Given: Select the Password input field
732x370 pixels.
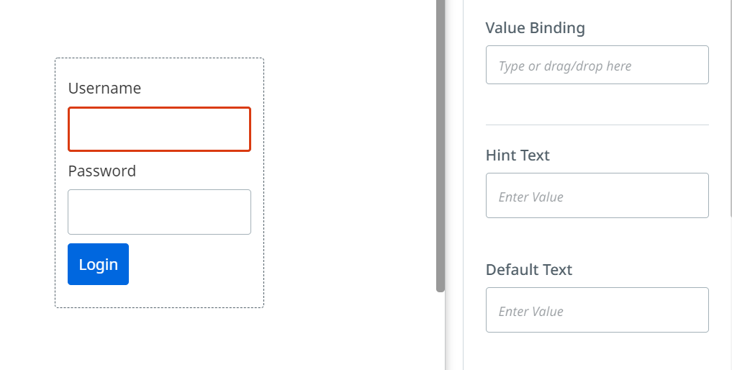Looking at the screenshot, I should pos(159,212).
